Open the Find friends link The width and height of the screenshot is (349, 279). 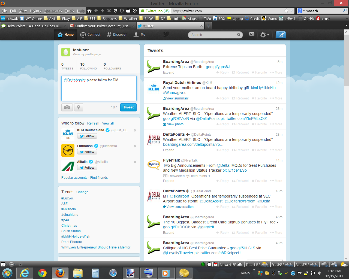(99, 178)
